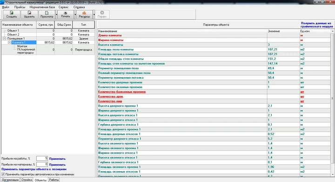Open the Справка menu

79,7
